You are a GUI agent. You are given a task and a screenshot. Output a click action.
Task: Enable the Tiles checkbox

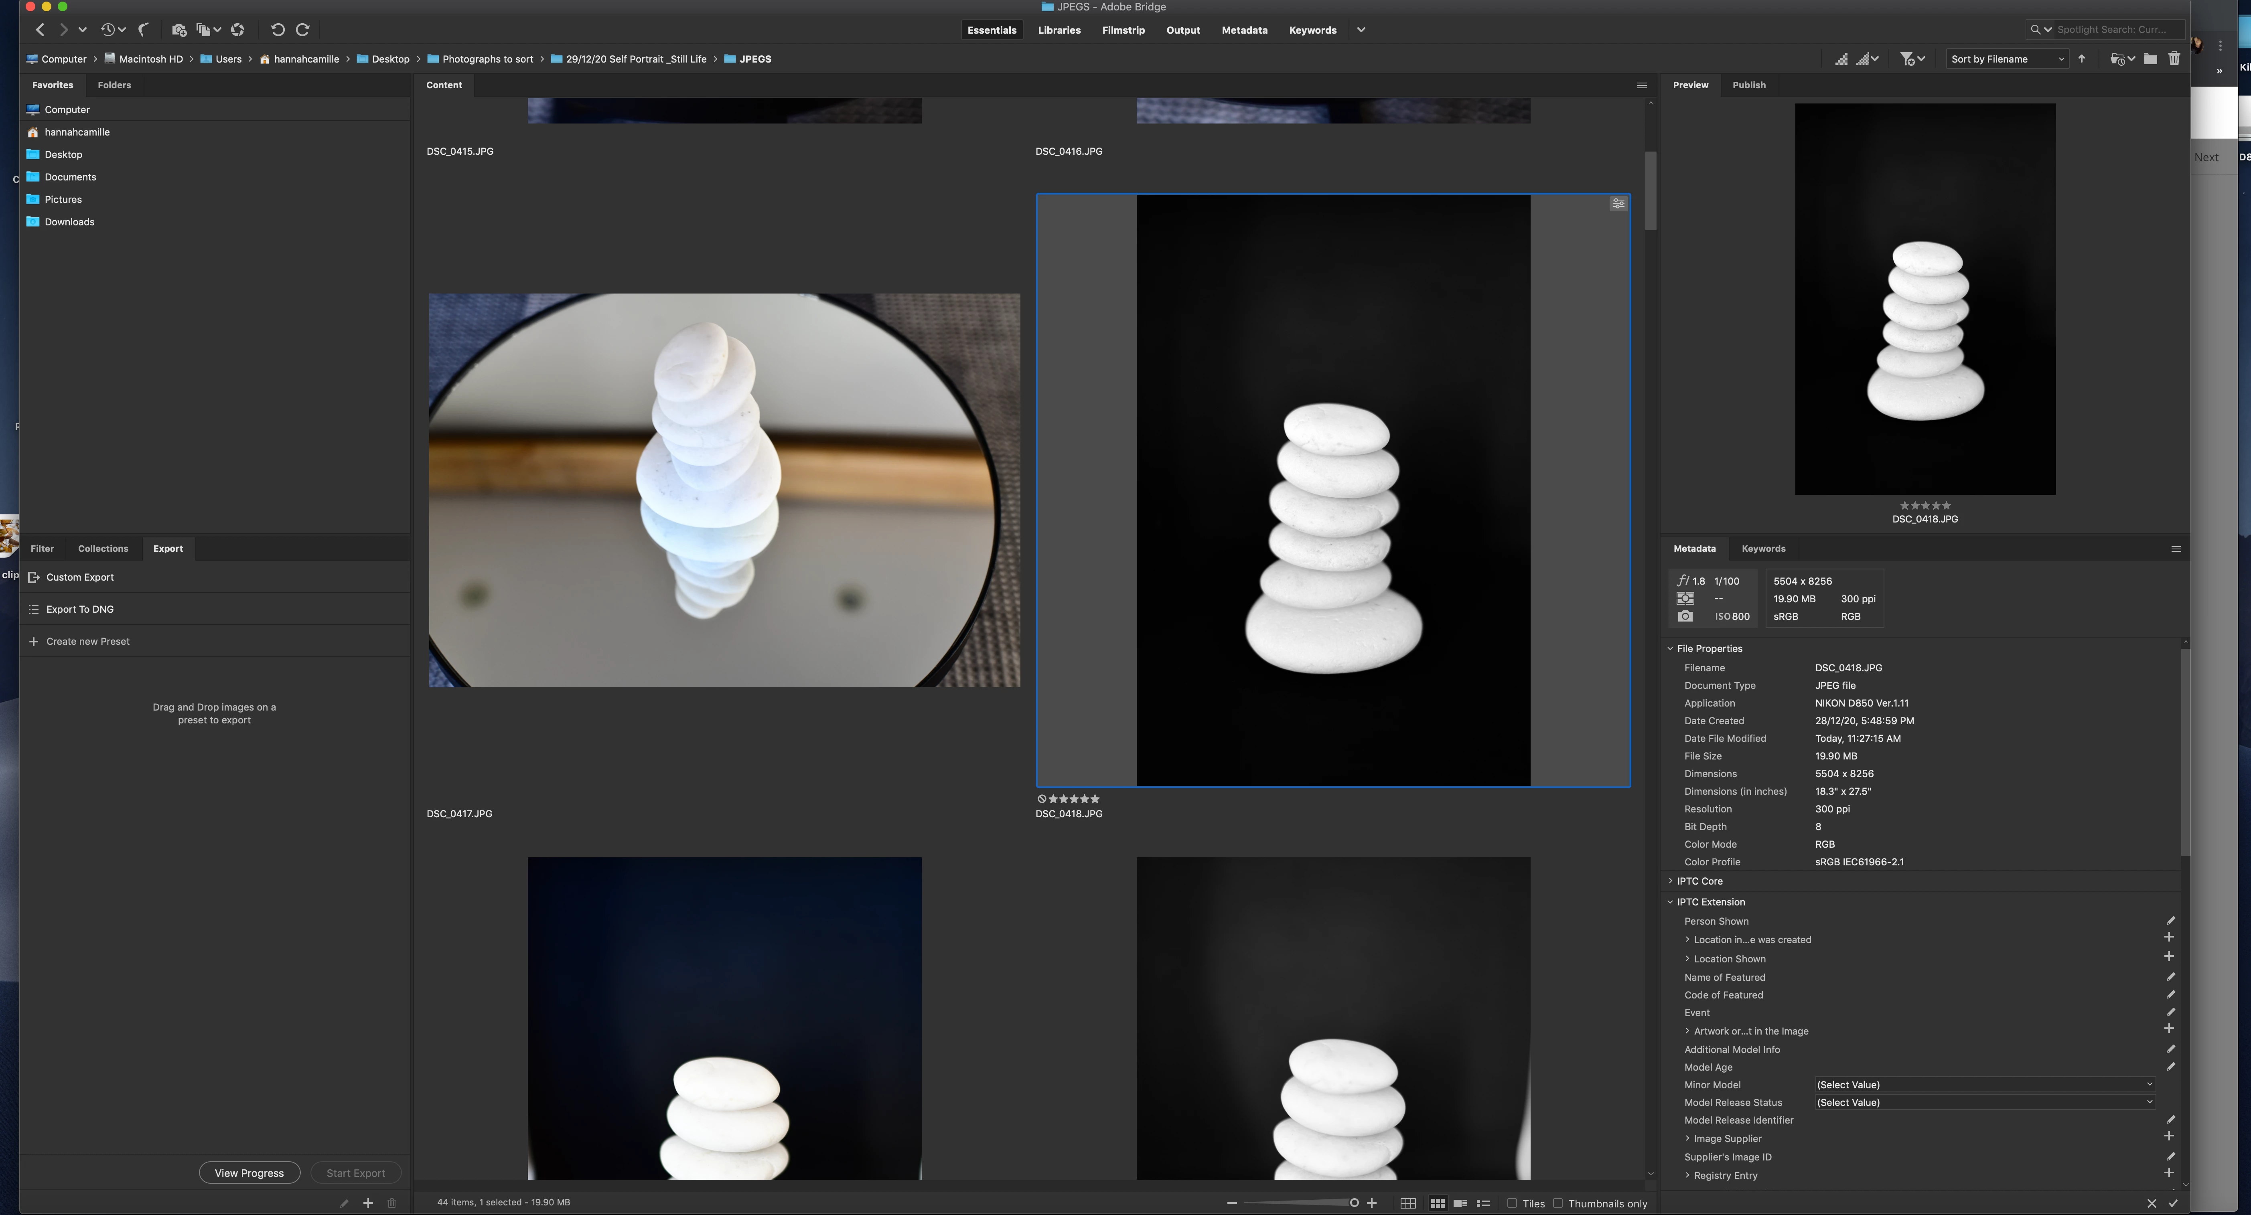click(1512, 1203)
